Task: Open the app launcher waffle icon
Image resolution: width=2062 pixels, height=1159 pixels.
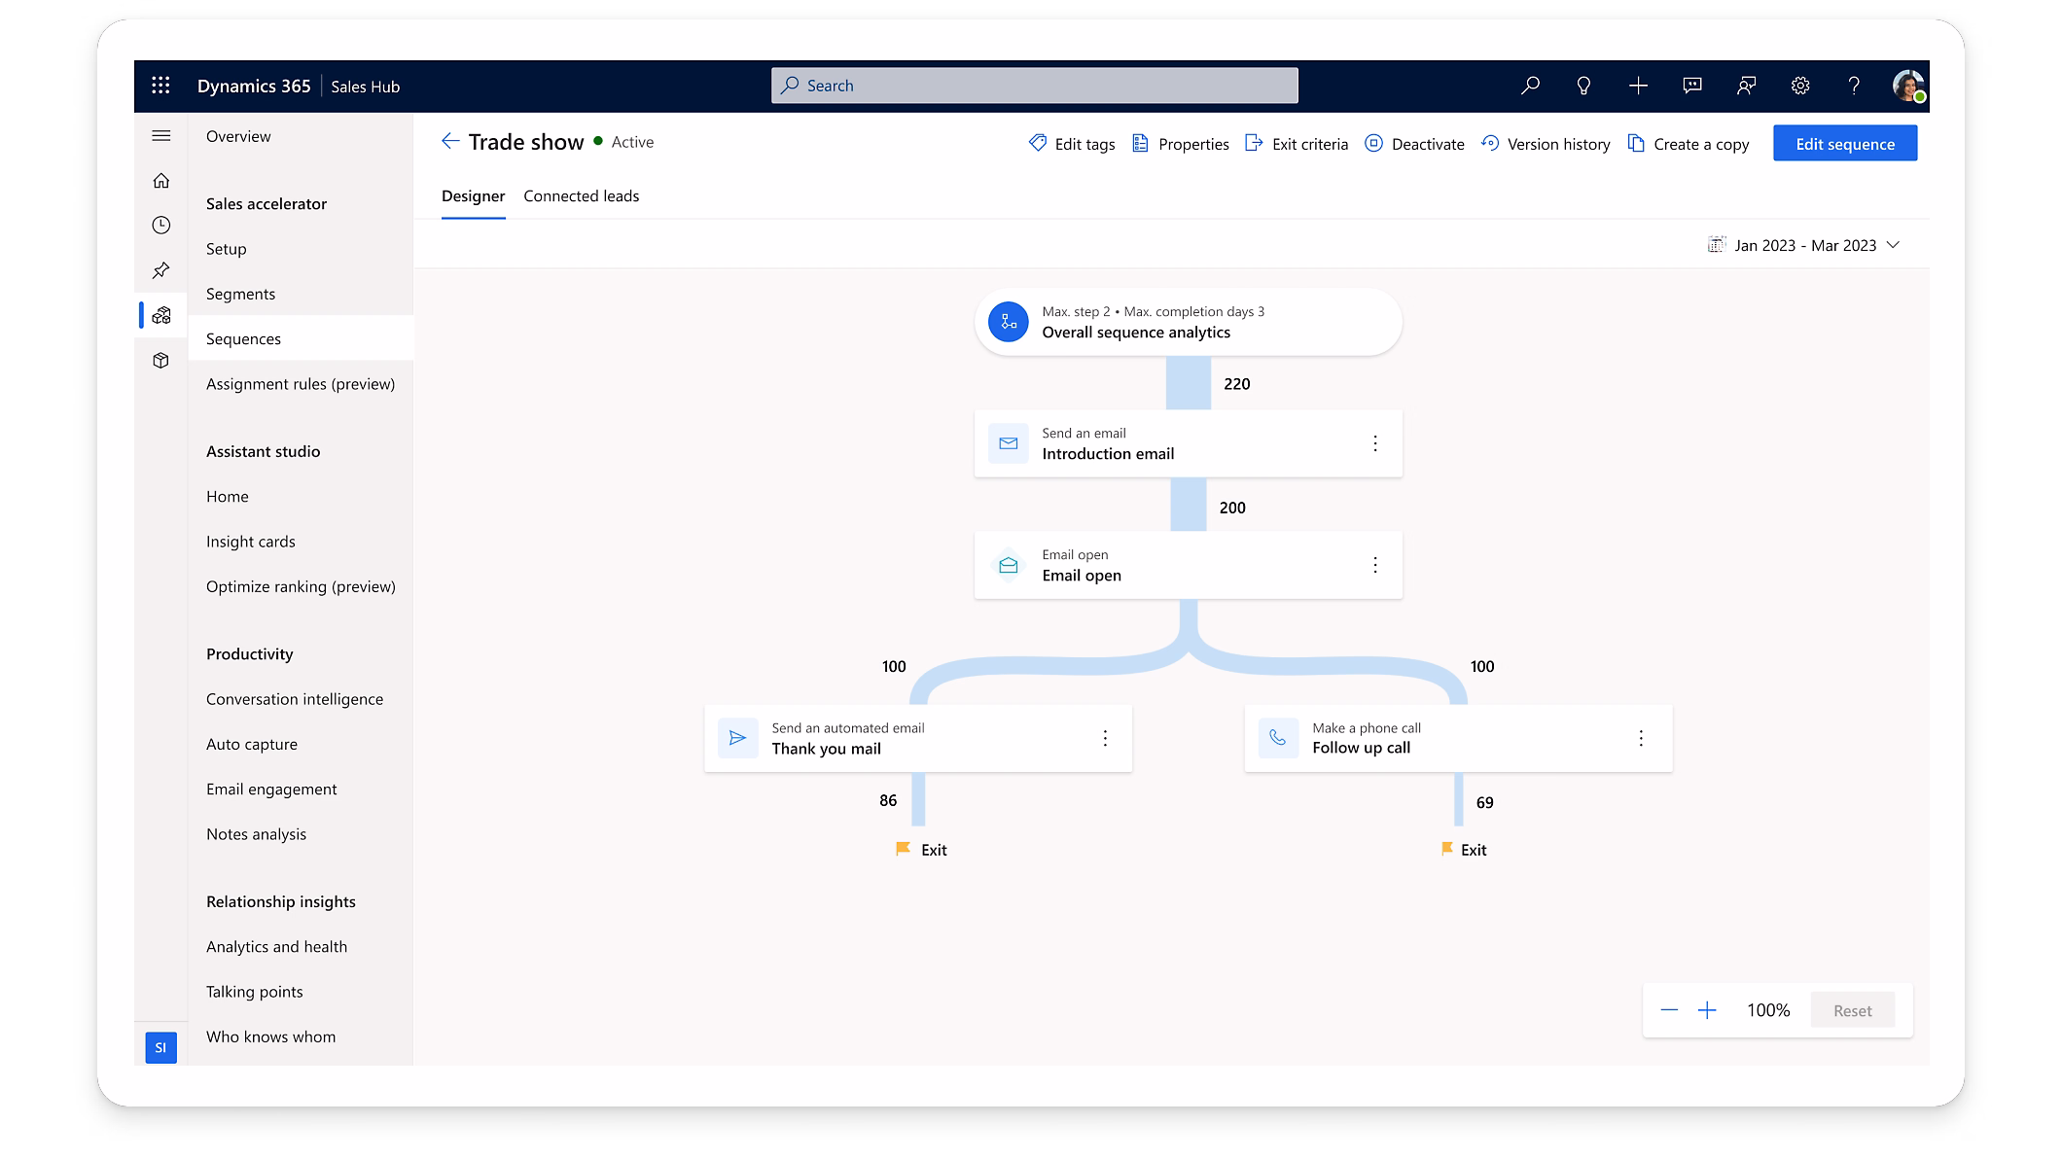Action: pyautogui.click(x=161, y=86)
